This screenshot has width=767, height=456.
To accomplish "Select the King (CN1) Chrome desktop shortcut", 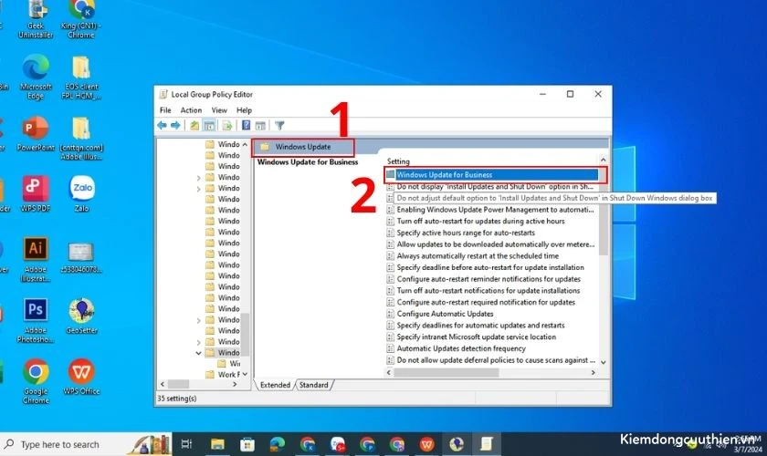I will [81, 19].
